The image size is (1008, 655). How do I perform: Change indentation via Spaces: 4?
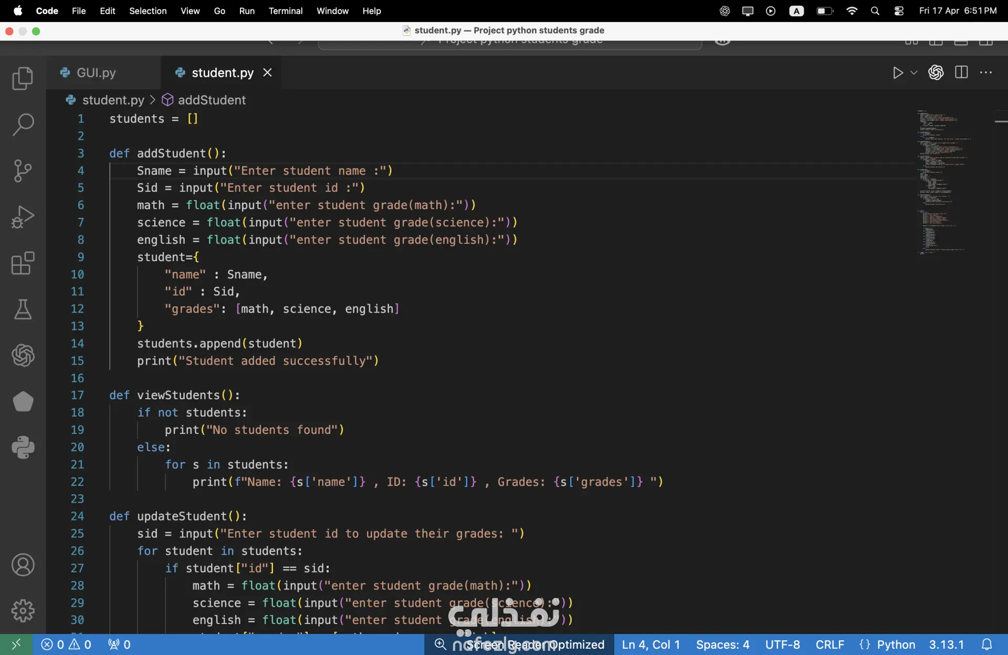[722, 644]
